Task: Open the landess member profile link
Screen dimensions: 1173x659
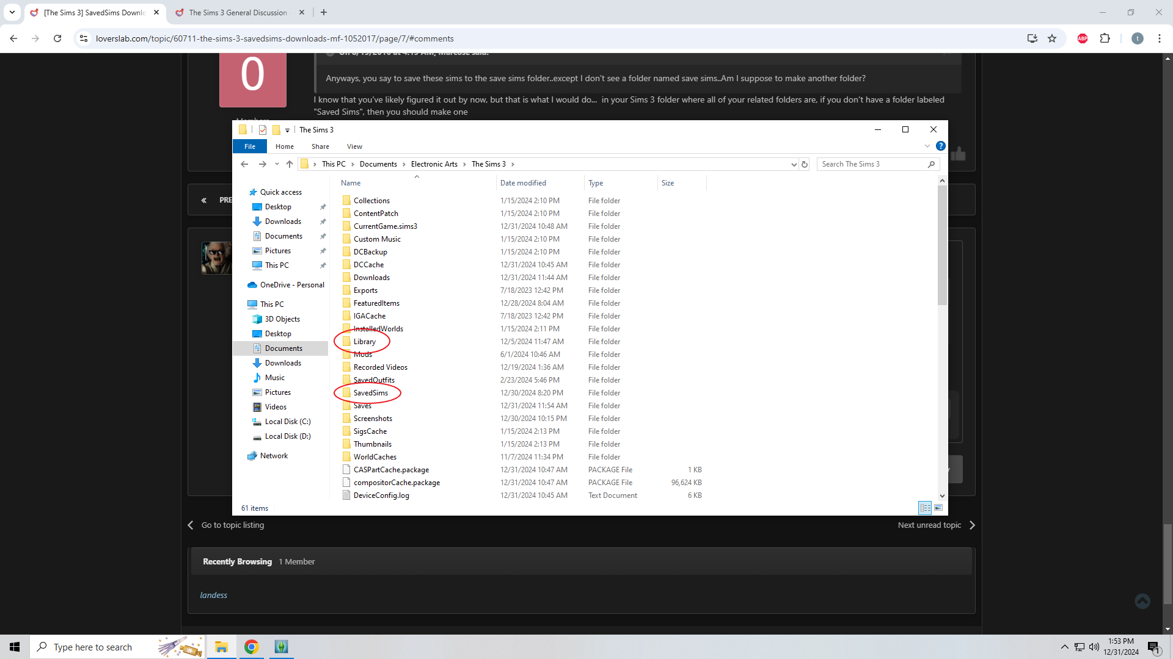Action: coord(213,596)
